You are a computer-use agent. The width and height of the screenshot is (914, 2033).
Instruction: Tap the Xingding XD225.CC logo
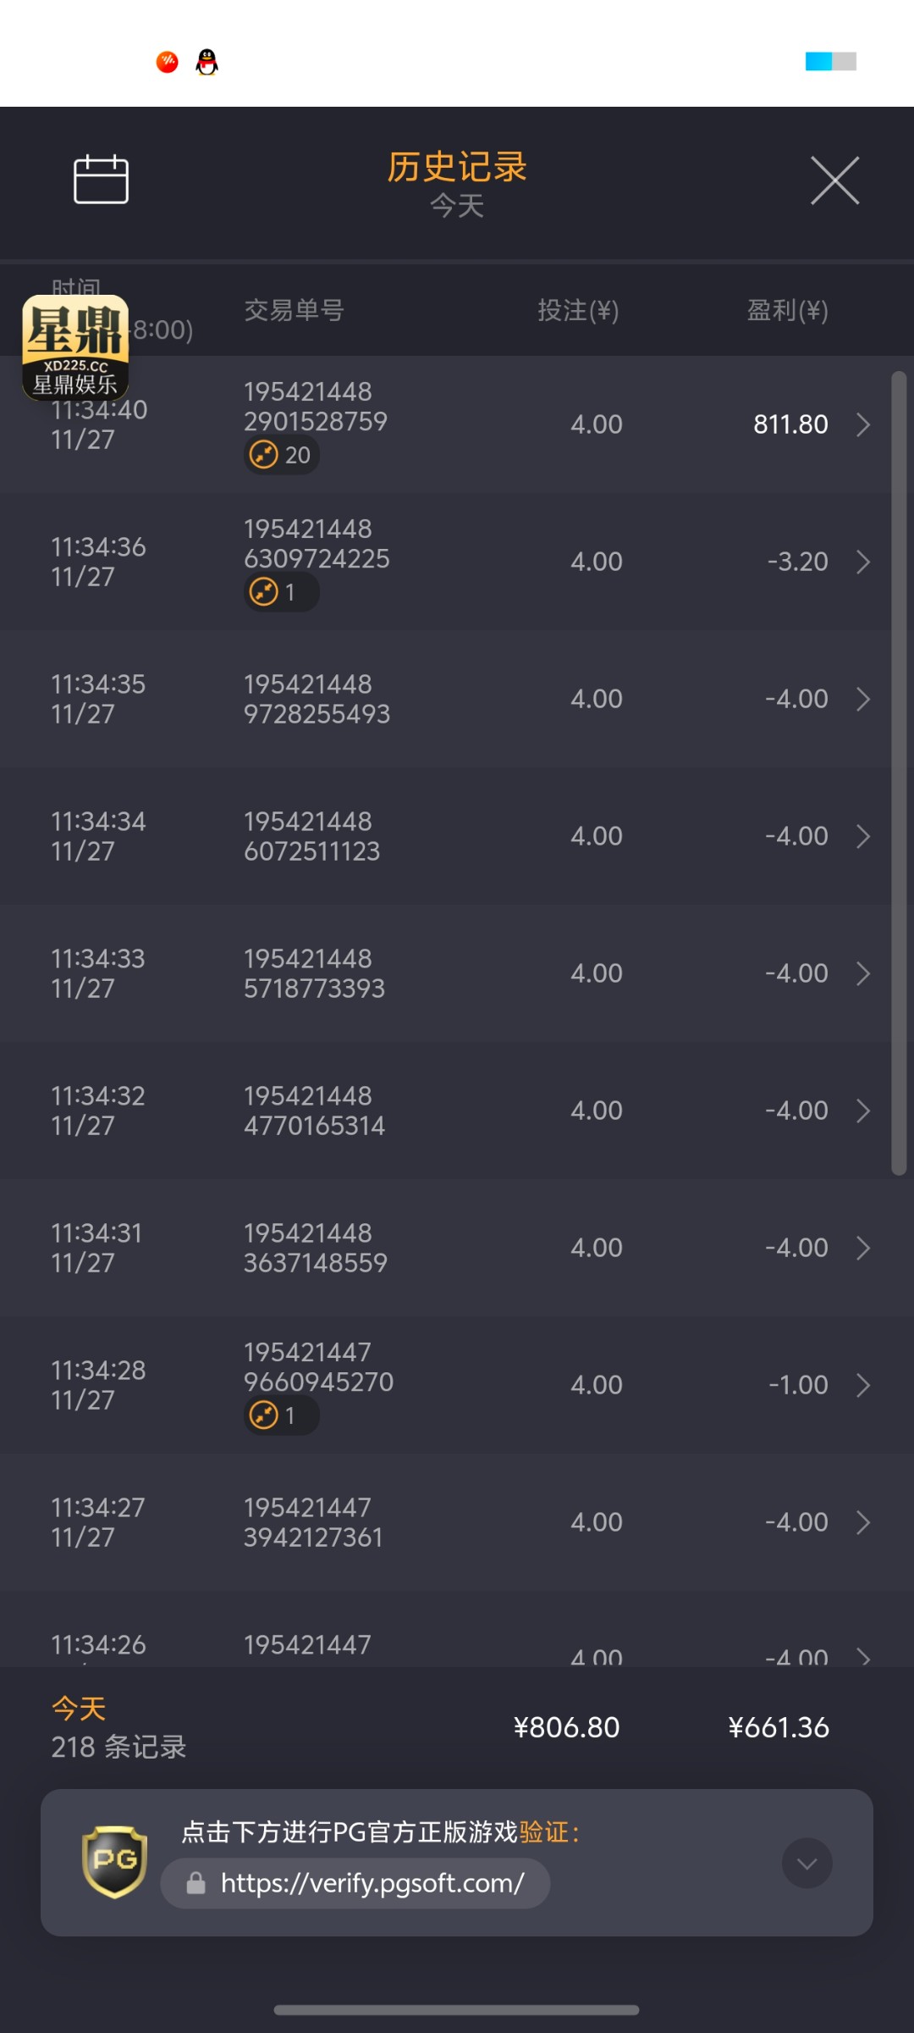coord(75,347)
